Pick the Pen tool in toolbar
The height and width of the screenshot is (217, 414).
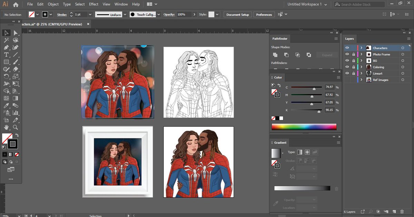coord(6,48)
